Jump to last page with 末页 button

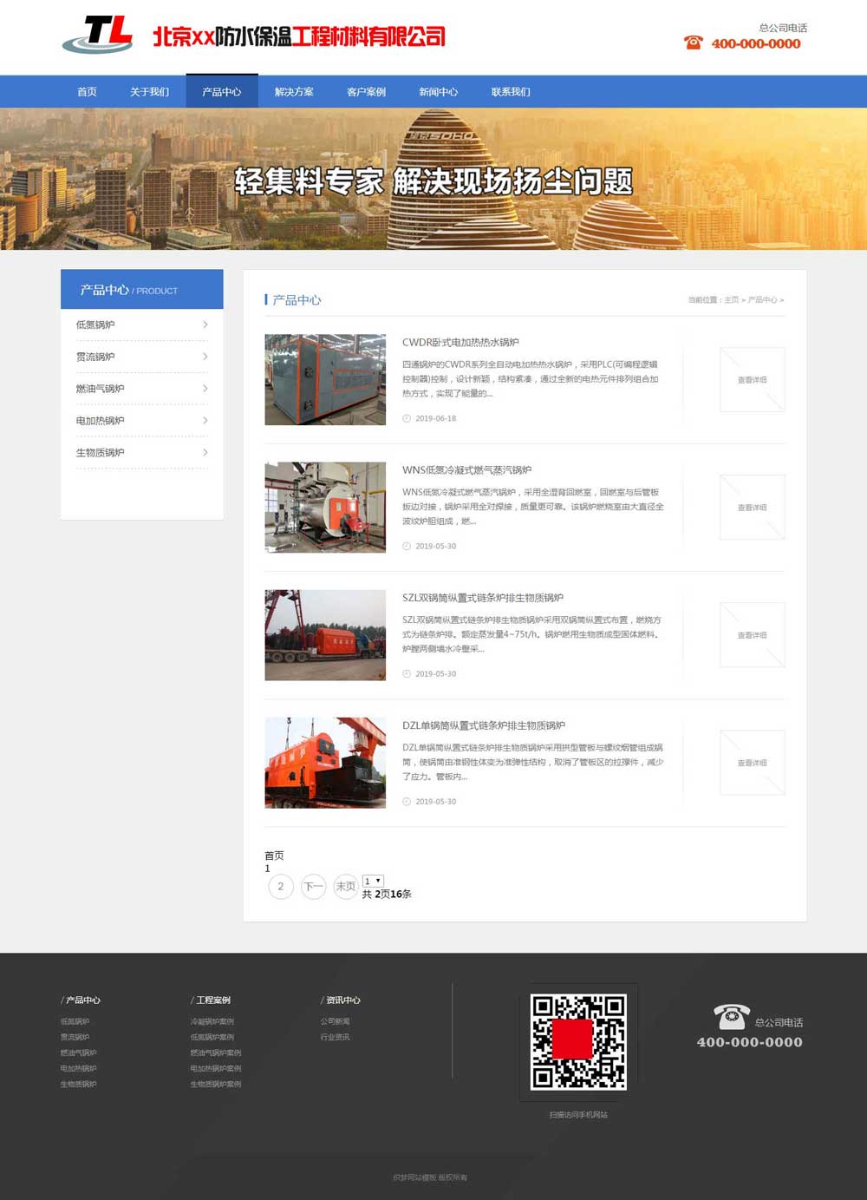pos(345,887)
